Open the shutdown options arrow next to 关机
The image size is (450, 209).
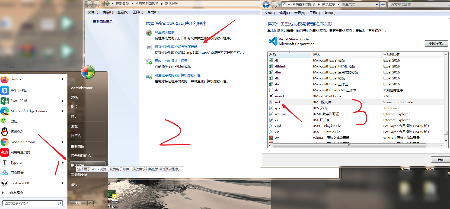tap(90, 203)
